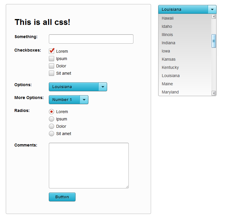The image size is (225, 218).
Task: Choose Maryland from the state list
Action: (x=170, y=92)
